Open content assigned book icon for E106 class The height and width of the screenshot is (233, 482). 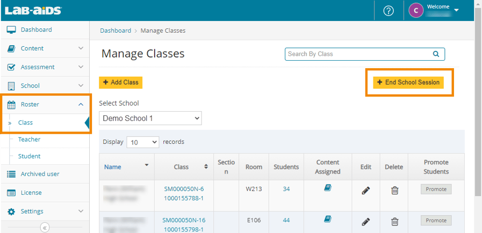(x=327, y=219)
